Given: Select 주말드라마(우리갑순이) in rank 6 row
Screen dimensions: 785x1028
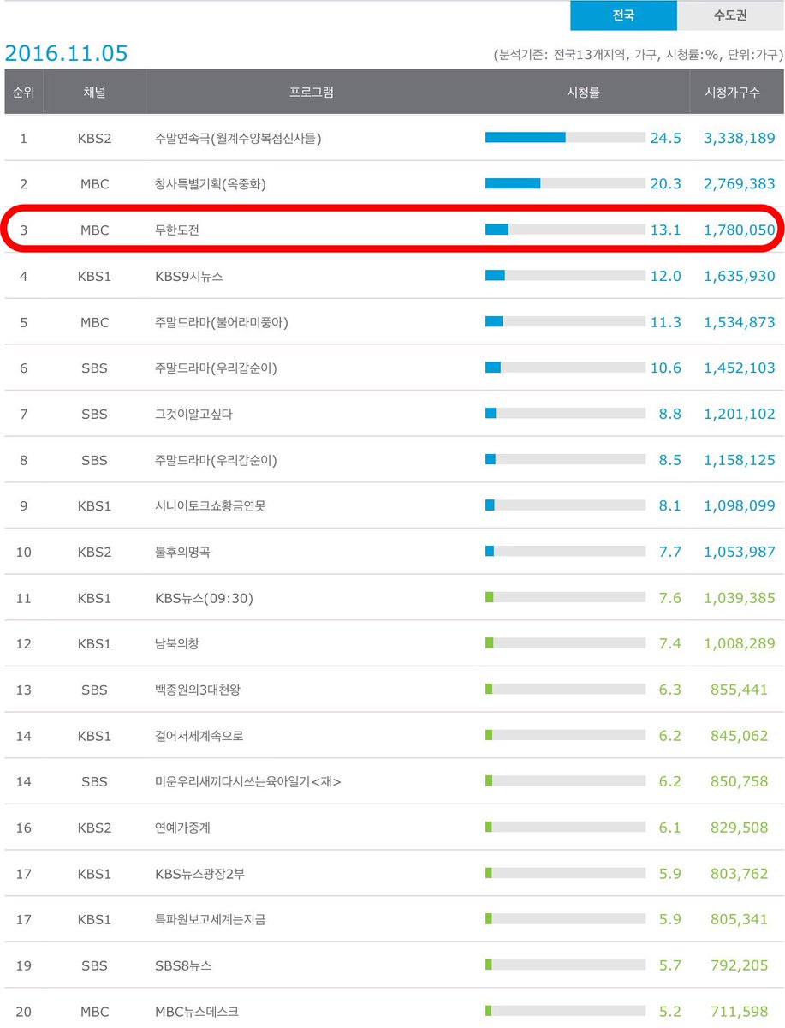Looking at the screenshot, I should (x=215, y=368).
